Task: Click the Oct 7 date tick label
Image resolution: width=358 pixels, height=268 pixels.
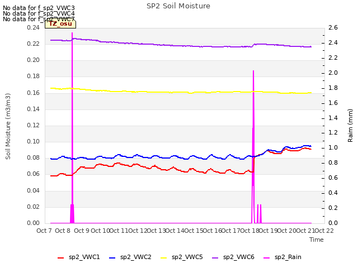Action: [x=44, y=231]
